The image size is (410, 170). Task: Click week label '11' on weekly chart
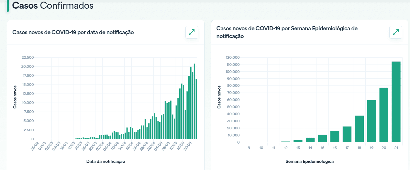point(273,148)
